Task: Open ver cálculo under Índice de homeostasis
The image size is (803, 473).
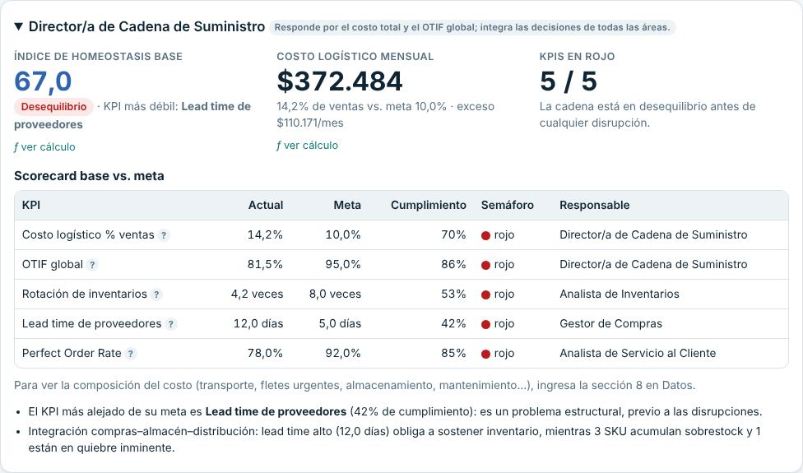Action: [44, 147]
